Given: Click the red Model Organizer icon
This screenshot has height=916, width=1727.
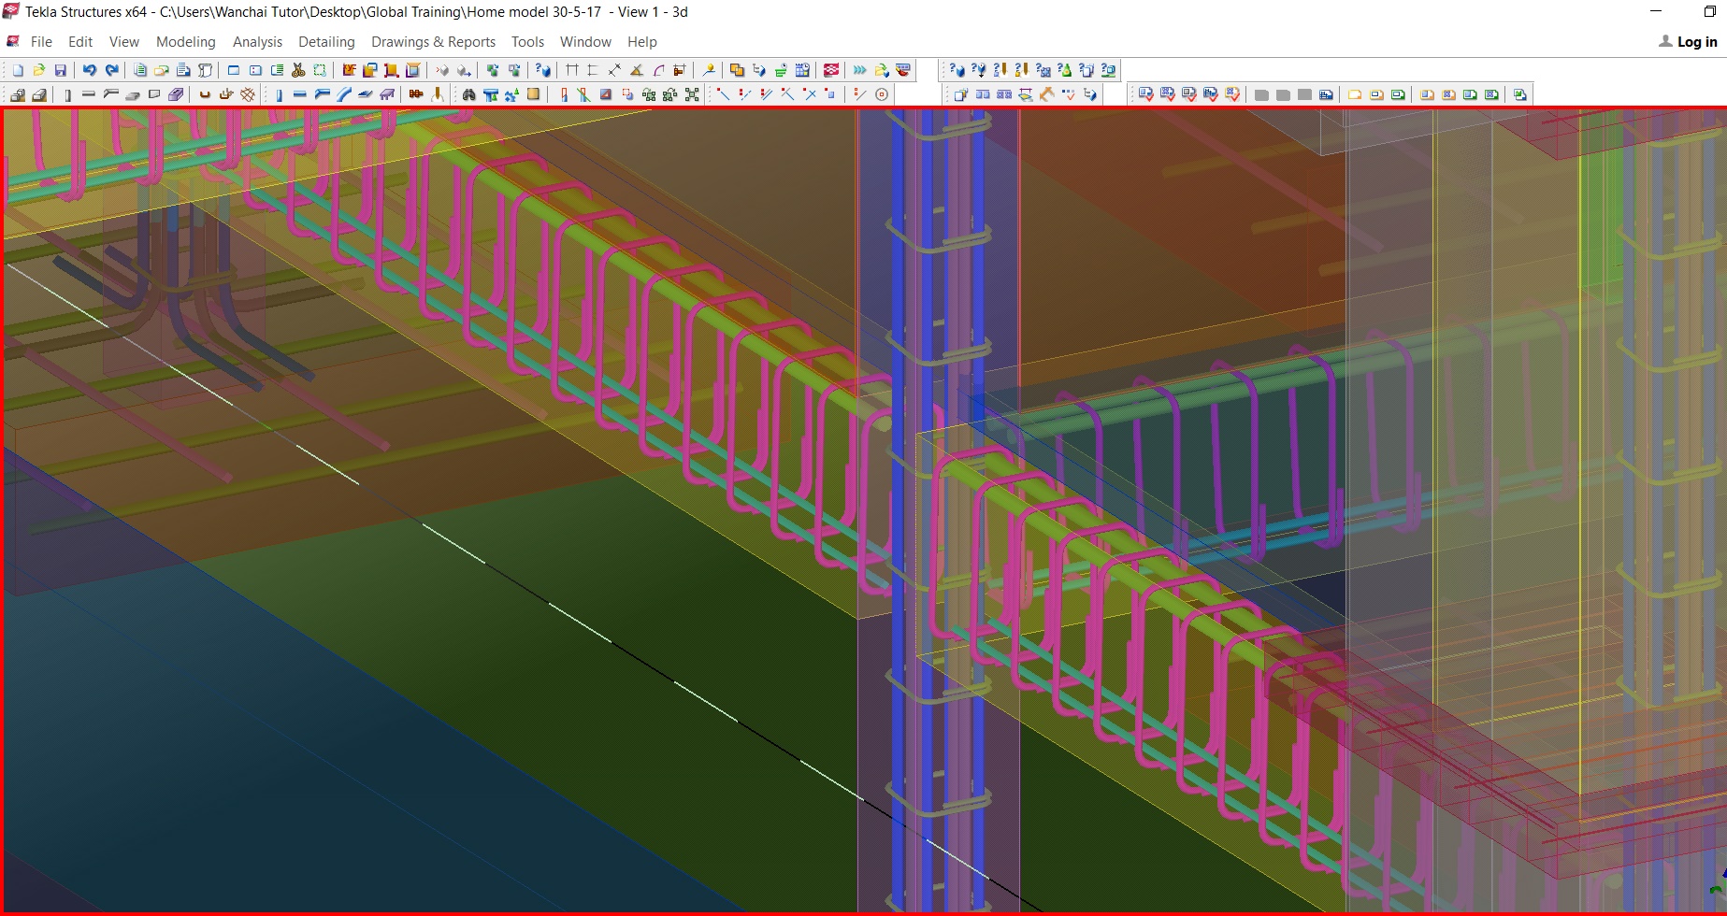Looking at the screenshot, I should [830, 70].
